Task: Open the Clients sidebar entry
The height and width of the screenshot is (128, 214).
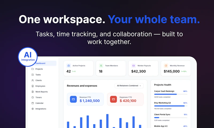Action: click(39, 80)
